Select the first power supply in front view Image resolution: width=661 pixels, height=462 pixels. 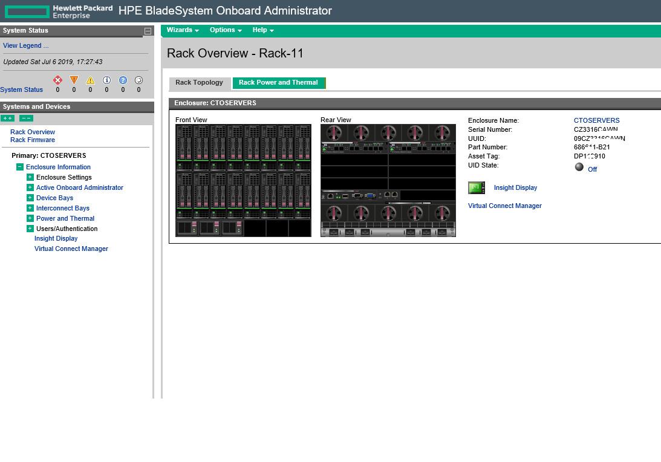(x=187, y=227)
